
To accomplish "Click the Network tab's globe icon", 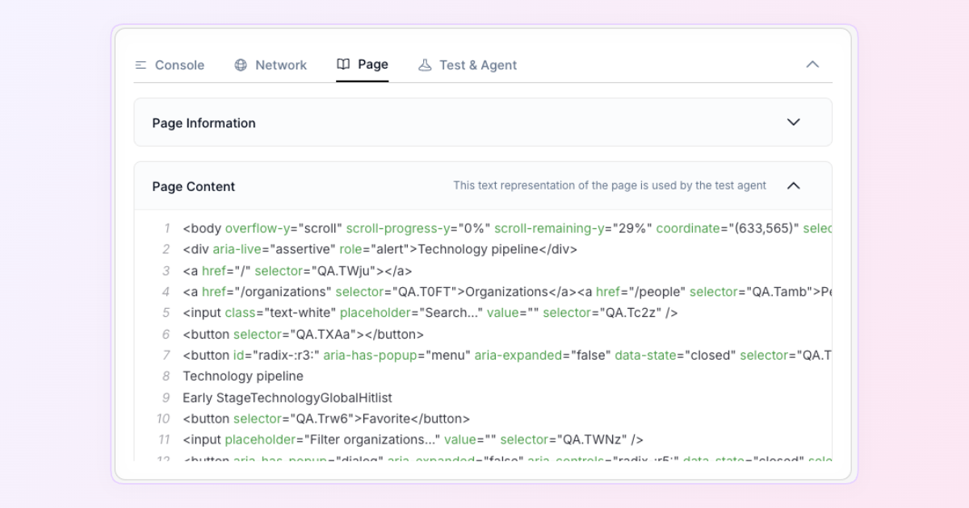I will 241,65.
